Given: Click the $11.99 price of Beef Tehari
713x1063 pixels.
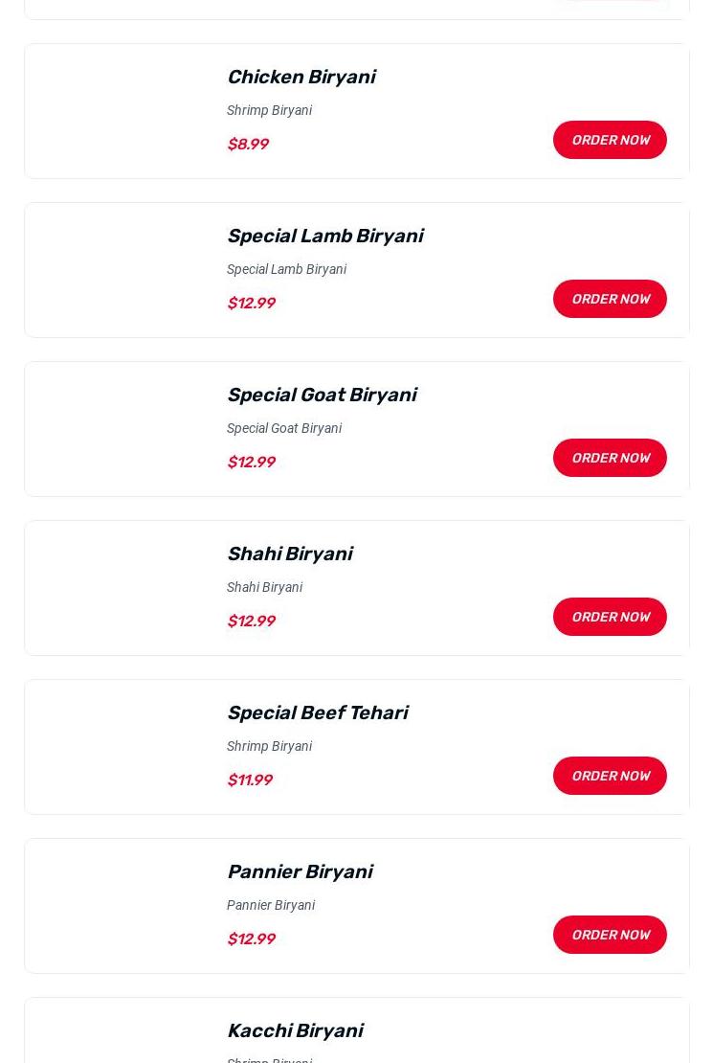Looking at the screenshot, I should coord(250,780).
